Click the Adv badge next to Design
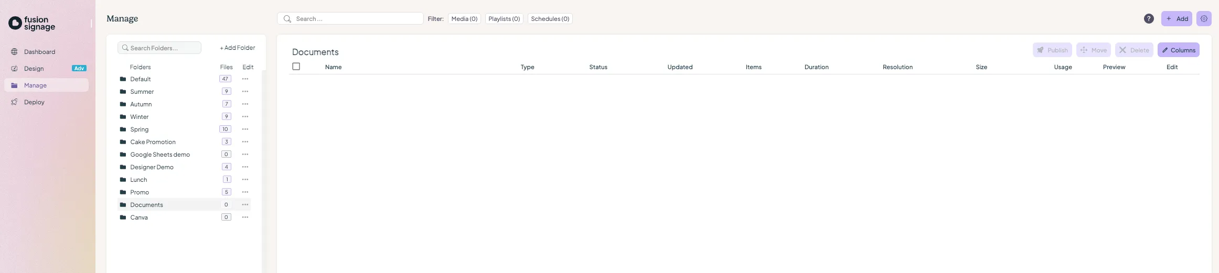 pyautogui.click(x=79, y=69)
